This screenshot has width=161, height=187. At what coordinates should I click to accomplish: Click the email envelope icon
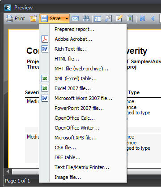tap(75, 18)
